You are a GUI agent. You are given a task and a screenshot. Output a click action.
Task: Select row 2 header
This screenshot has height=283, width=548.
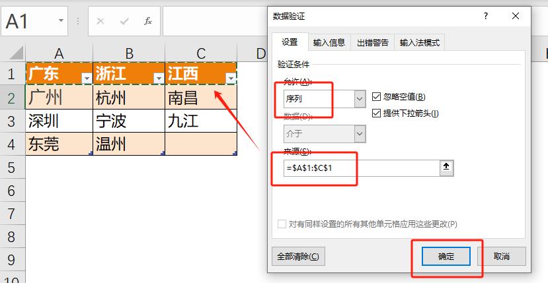[x=13, y=98]
